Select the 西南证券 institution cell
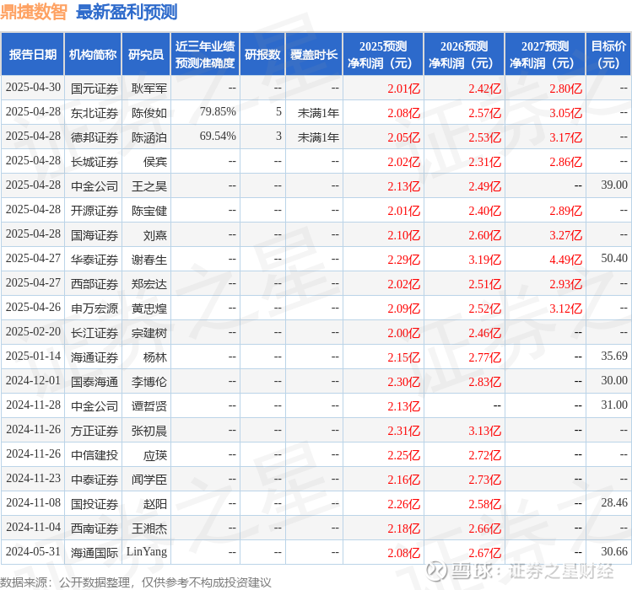This screenshot has height=590, width=632. click(95, 528)
